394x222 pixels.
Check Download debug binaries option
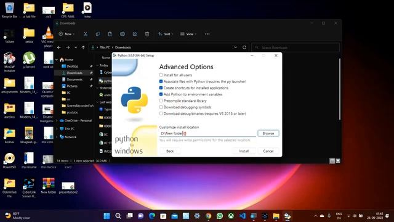click(x=161, y=113)
